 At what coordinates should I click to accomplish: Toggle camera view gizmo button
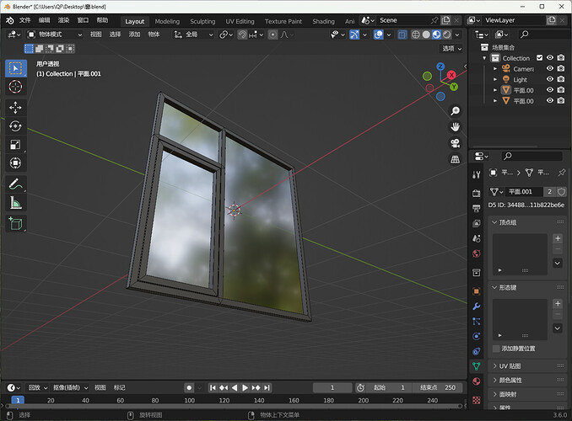tap(455, 142)
